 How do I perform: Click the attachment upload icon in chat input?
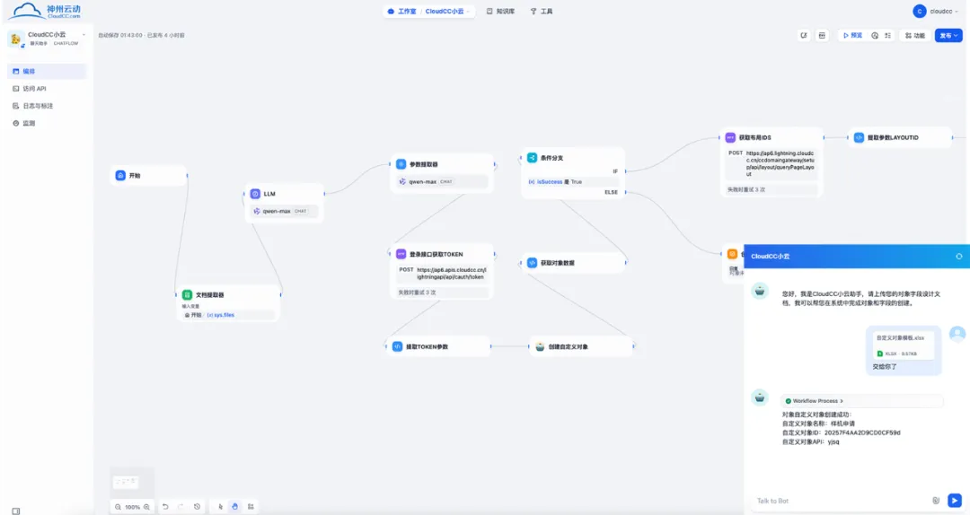pyautogui.click(x=936, y=500)
